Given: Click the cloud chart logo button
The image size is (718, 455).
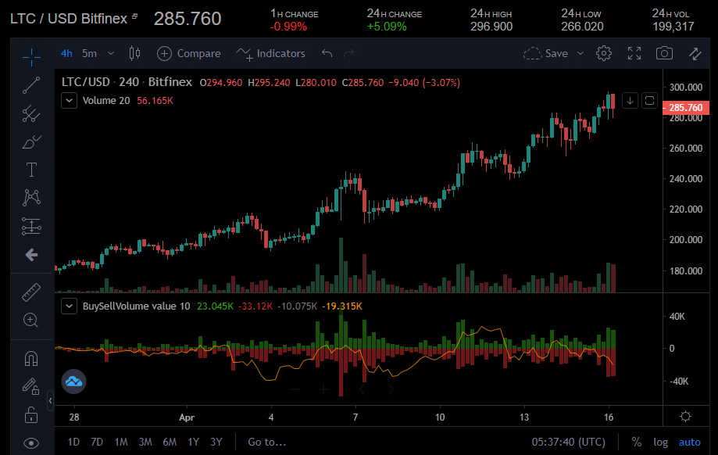Looking at the screenshot, I should [73, 382].
